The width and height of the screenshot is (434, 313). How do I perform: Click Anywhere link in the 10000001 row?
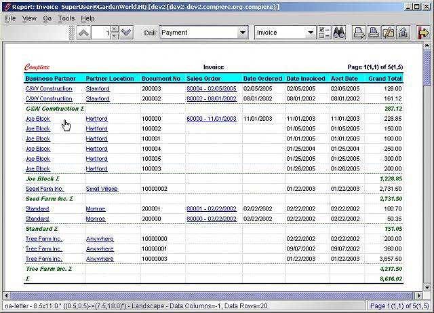100,249
